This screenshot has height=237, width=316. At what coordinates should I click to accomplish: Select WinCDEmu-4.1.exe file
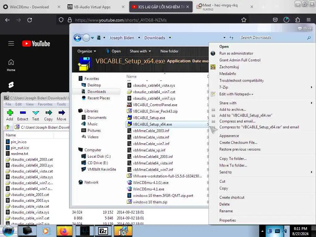[x=148, y=189]
